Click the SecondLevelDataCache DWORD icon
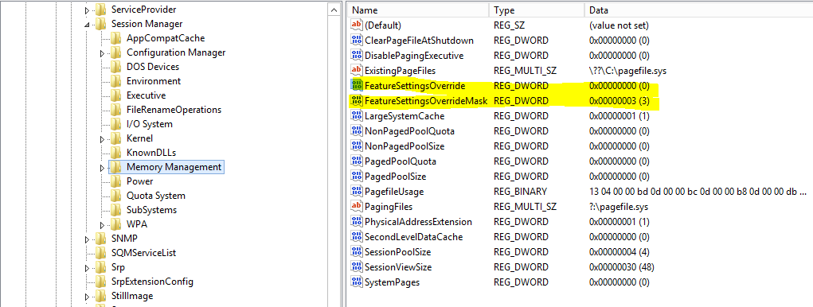 357,236
